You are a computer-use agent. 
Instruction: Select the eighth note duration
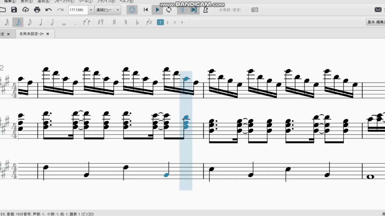(x=29, y=22)
